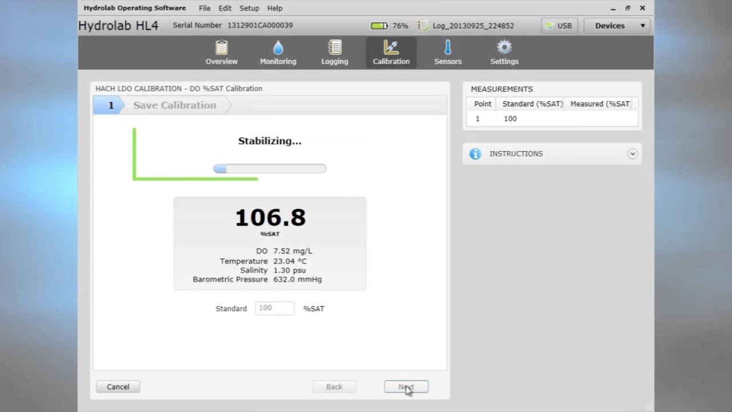Click the Logging tab label
Image resolution: width=732 pixels, height=412 pixels.
[x=335, y=61]
